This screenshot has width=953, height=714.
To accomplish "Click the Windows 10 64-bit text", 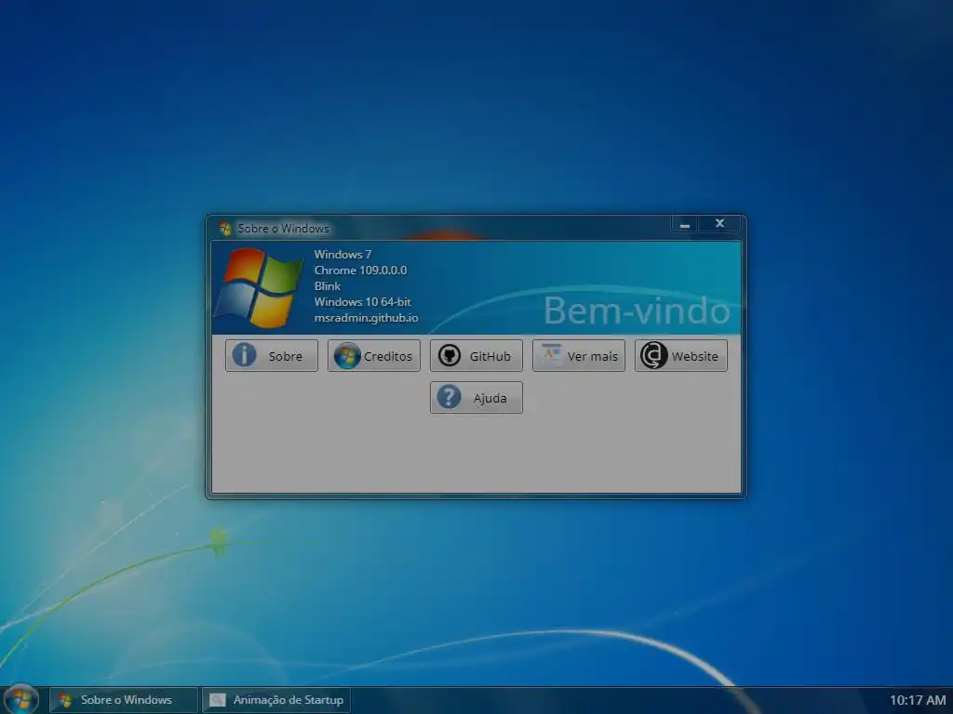I will click(x=362, y=302).
